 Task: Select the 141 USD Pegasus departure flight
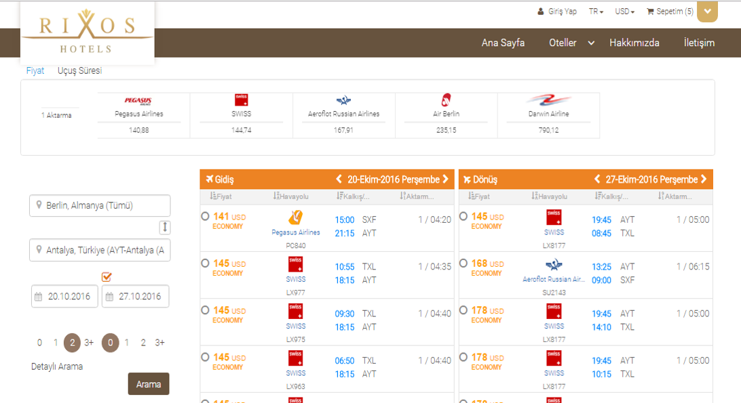205,216
